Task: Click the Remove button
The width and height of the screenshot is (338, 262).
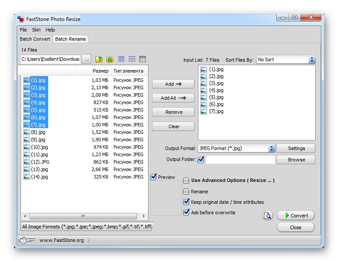Action: pyautogui.click(x=173, y=112)
